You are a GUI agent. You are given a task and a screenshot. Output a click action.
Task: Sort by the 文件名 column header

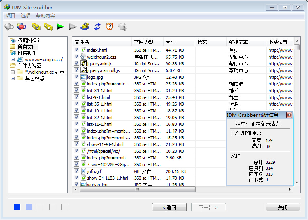point(102,42)
